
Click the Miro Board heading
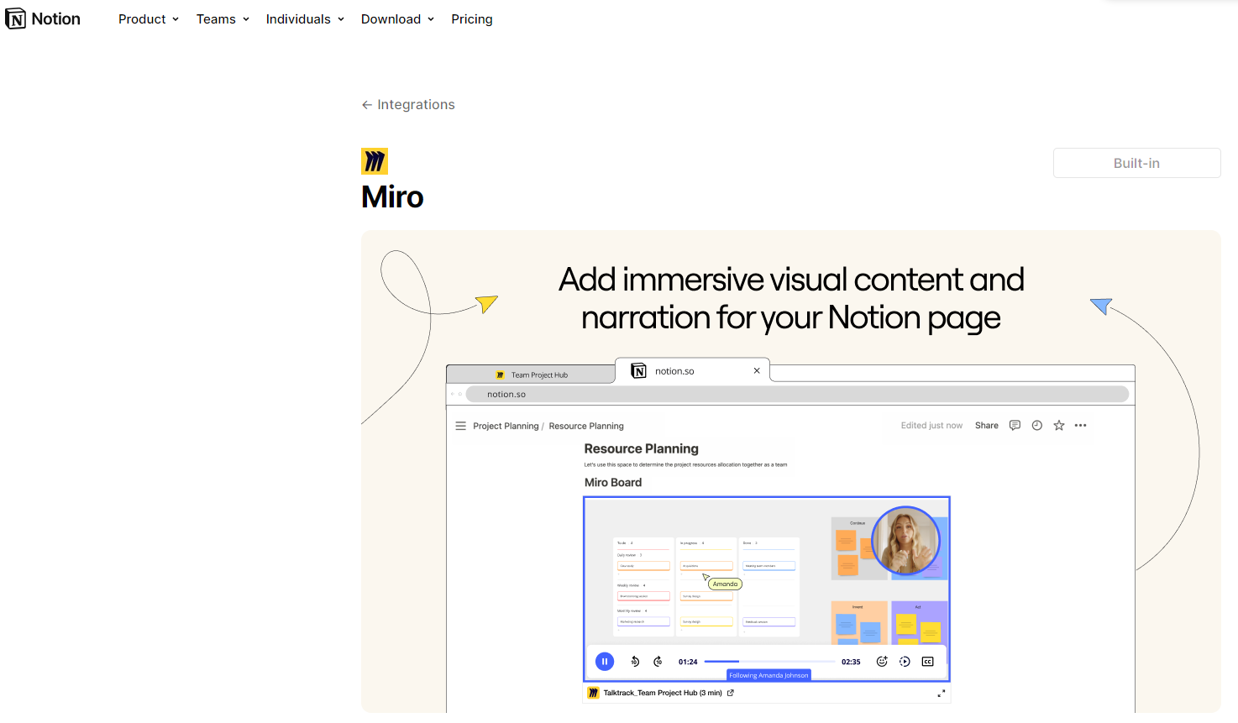point(613,482)
